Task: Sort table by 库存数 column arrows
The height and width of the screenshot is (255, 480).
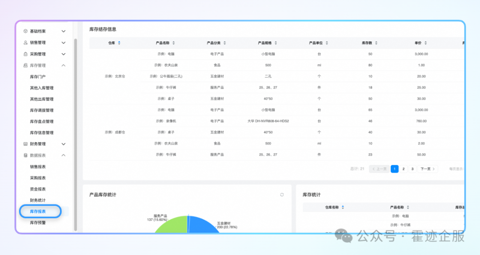Action: [376, 43]
